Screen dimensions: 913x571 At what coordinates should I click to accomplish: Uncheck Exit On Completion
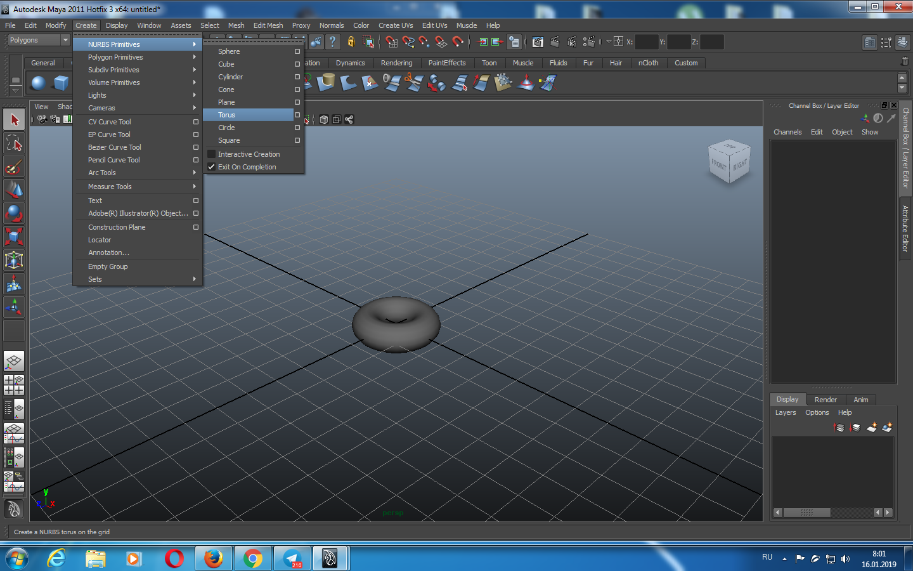pyautogui.click(x=212, y=167)
